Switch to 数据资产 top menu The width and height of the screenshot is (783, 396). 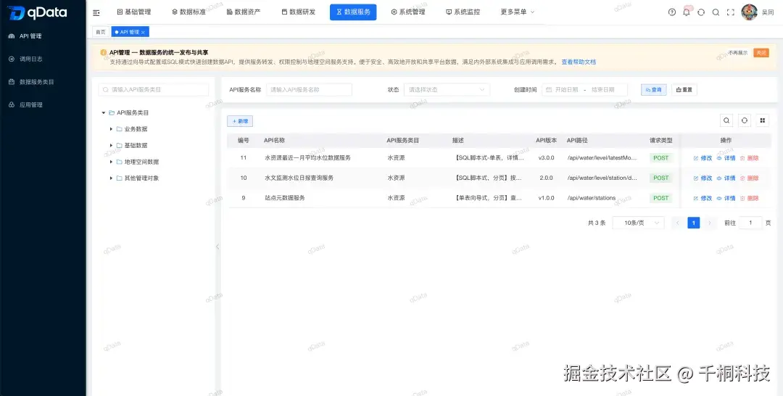coord(243,12)
